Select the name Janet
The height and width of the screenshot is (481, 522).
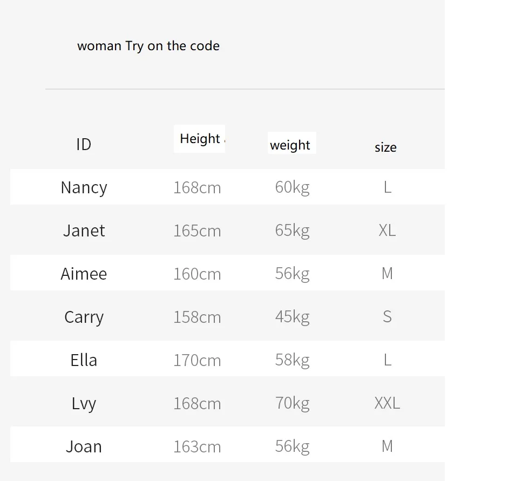click(x=84, y=231)
